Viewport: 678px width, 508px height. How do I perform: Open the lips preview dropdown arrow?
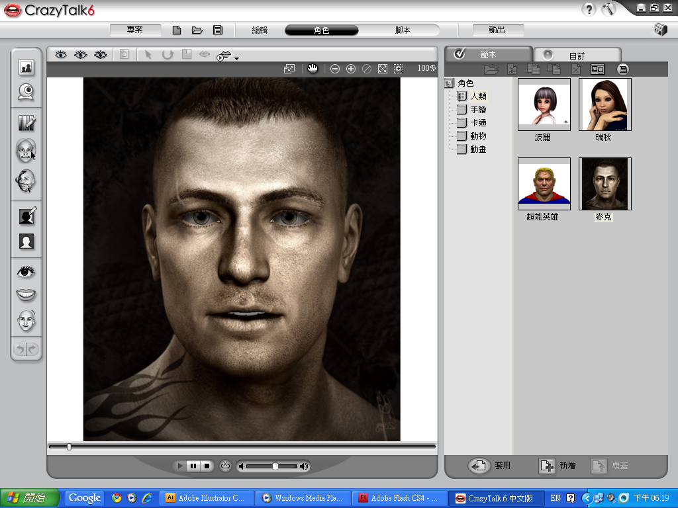[236, 59]
